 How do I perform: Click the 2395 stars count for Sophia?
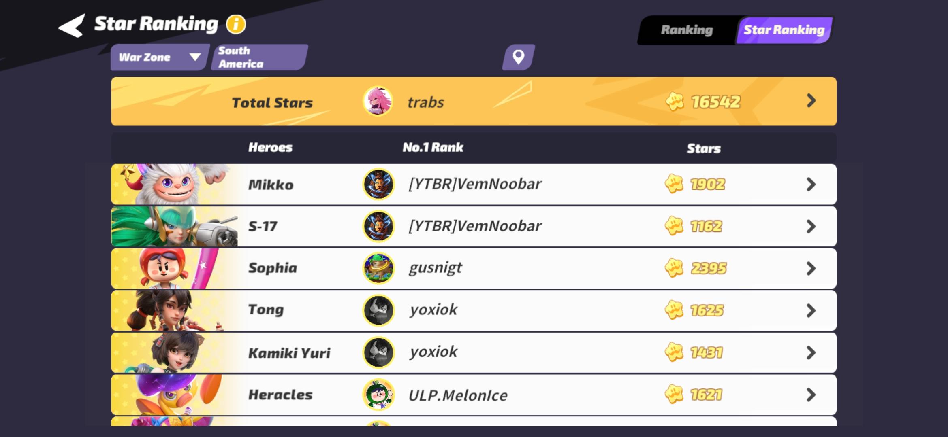(x=708, y=267)
